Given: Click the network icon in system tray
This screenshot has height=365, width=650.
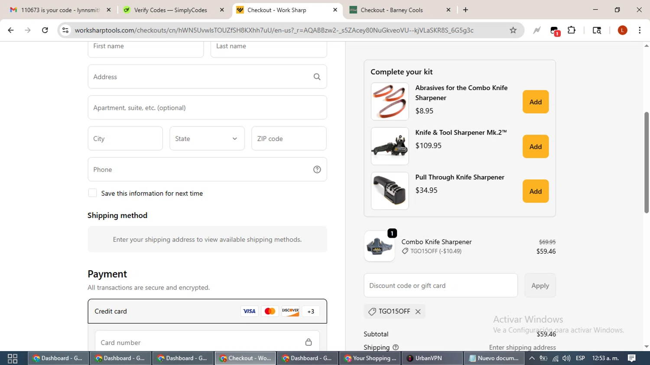Looking at the screenshot, I should click(x=555, y=358).
